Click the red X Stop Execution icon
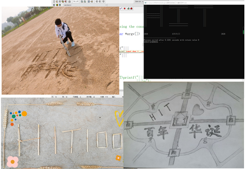Image resolution: width=246 pixels, height=169 pixels. point(125,9)
